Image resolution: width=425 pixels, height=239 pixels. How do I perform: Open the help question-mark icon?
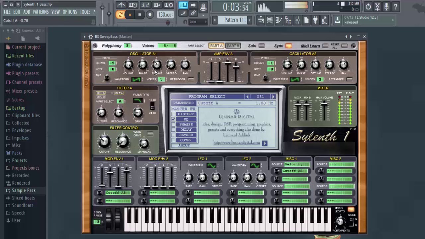coord(395,7)
